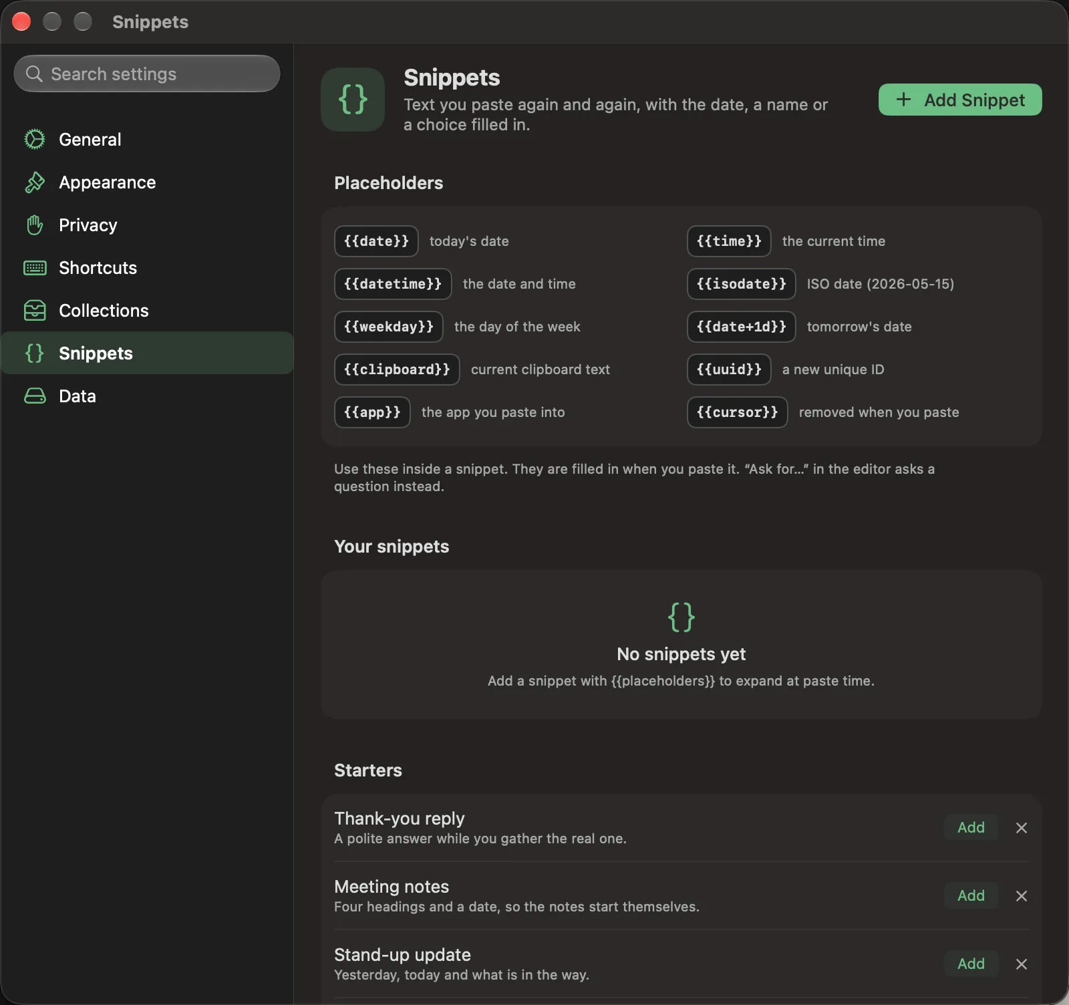This screenshot has height=1005, width=1069.
Task: Click the {{cursor}} placeholder chip
Action: [x=738, y=412]
